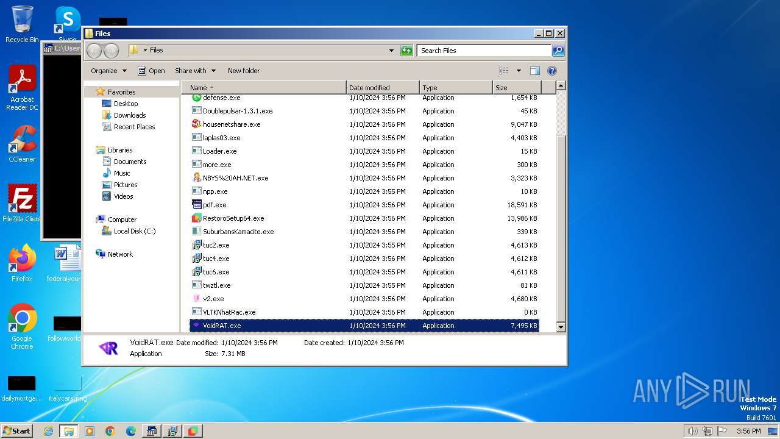Image resolution: width=780 pixels, height=439 pixels.
Task: Select the housenetshare.exe file icon
Action: tap(196, 124)
